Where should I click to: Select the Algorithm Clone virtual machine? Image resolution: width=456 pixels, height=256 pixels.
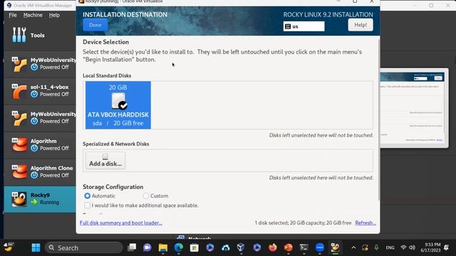point(40,172)
